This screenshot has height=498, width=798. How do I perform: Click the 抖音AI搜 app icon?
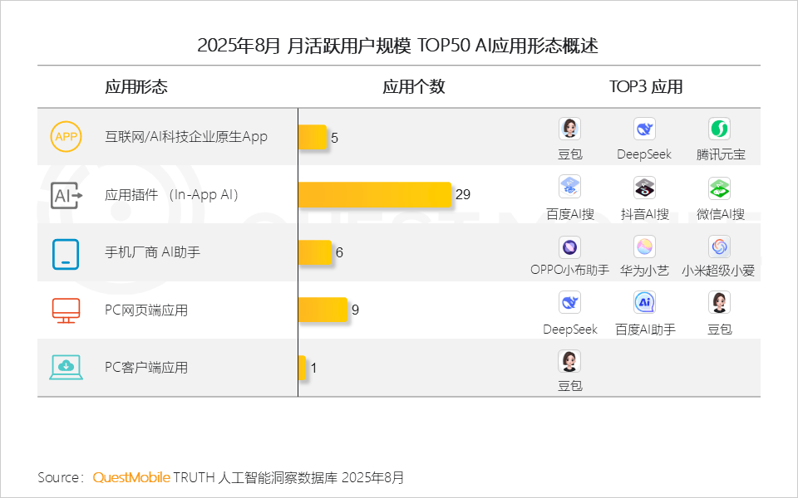(x=644, y=187)
